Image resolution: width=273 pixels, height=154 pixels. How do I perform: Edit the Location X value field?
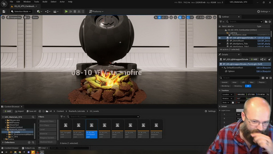[241, 95]
